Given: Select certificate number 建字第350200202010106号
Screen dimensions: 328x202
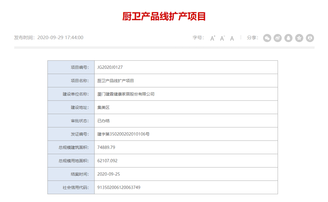Looking at the screenshot, I should (123, 134).
